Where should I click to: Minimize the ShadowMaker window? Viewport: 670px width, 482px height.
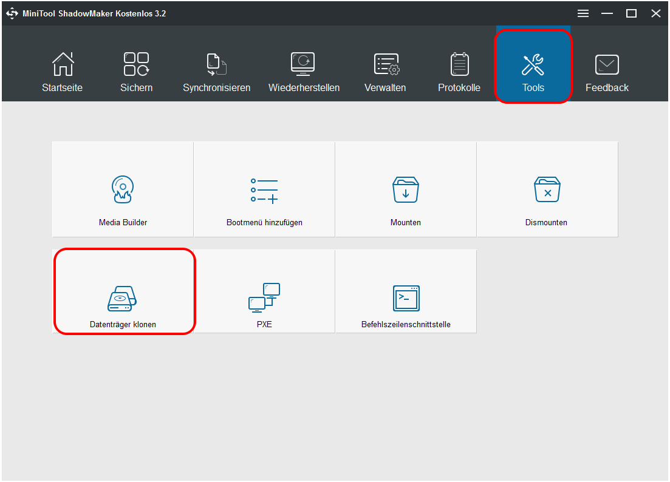(x=607, y=13)
